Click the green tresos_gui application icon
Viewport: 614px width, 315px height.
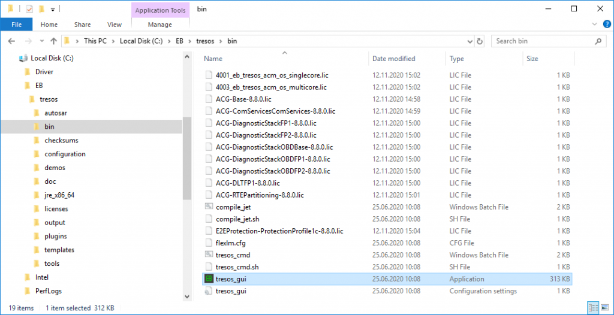(x=209, y=279)
